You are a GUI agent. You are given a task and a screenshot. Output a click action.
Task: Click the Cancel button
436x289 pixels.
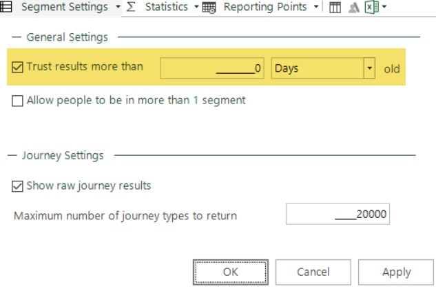(313, 272)
